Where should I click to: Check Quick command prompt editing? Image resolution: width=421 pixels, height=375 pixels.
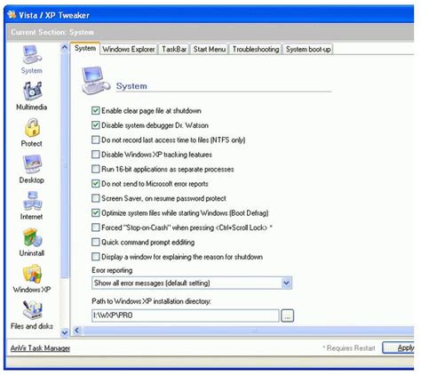pyautogui.click(x=95, y=242)
